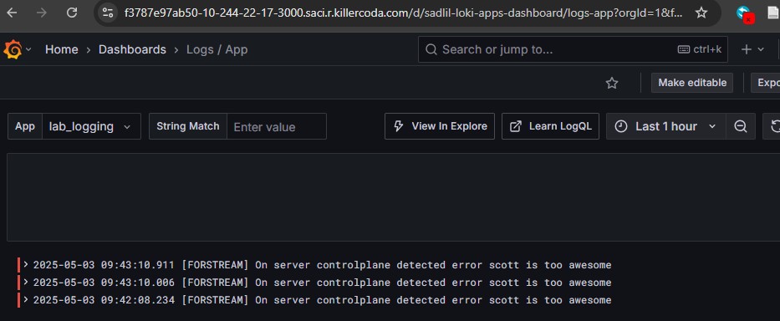The height and width of the screenshot is (321, 780).
Task: Click the log message text at 09:42:08.234
Action: [396, 301]
